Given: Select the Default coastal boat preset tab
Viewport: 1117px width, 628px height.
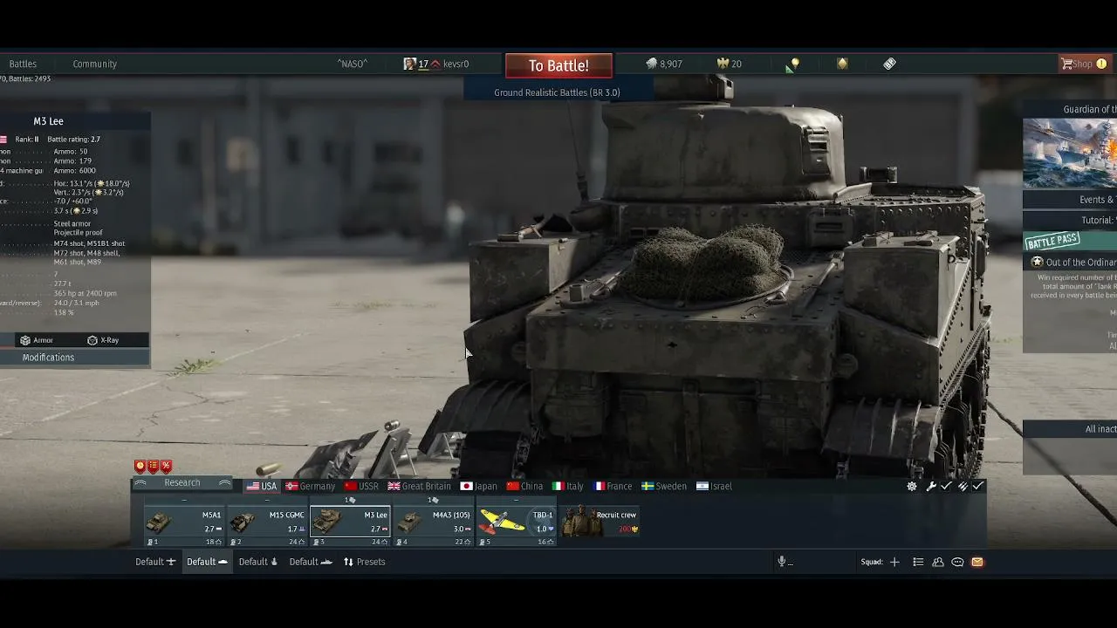Looking at the screenshot, I should click(258, 562).
